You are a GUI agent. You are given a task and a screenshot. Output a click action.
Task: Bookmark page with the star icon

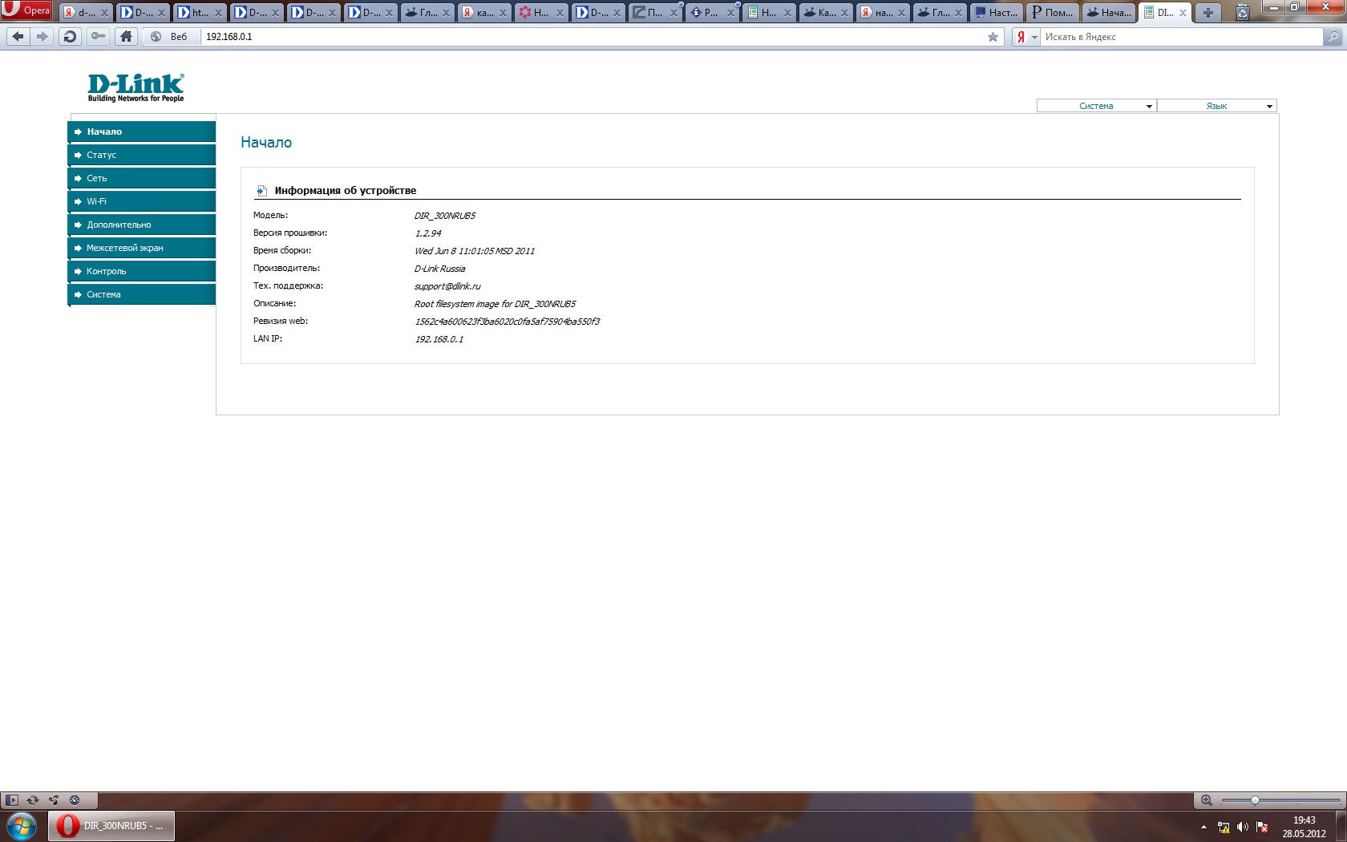click(x=993, y=37)
